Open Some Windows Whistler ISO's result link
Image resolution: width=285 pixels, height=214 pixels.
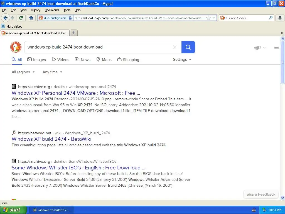[x=78, y=168]
